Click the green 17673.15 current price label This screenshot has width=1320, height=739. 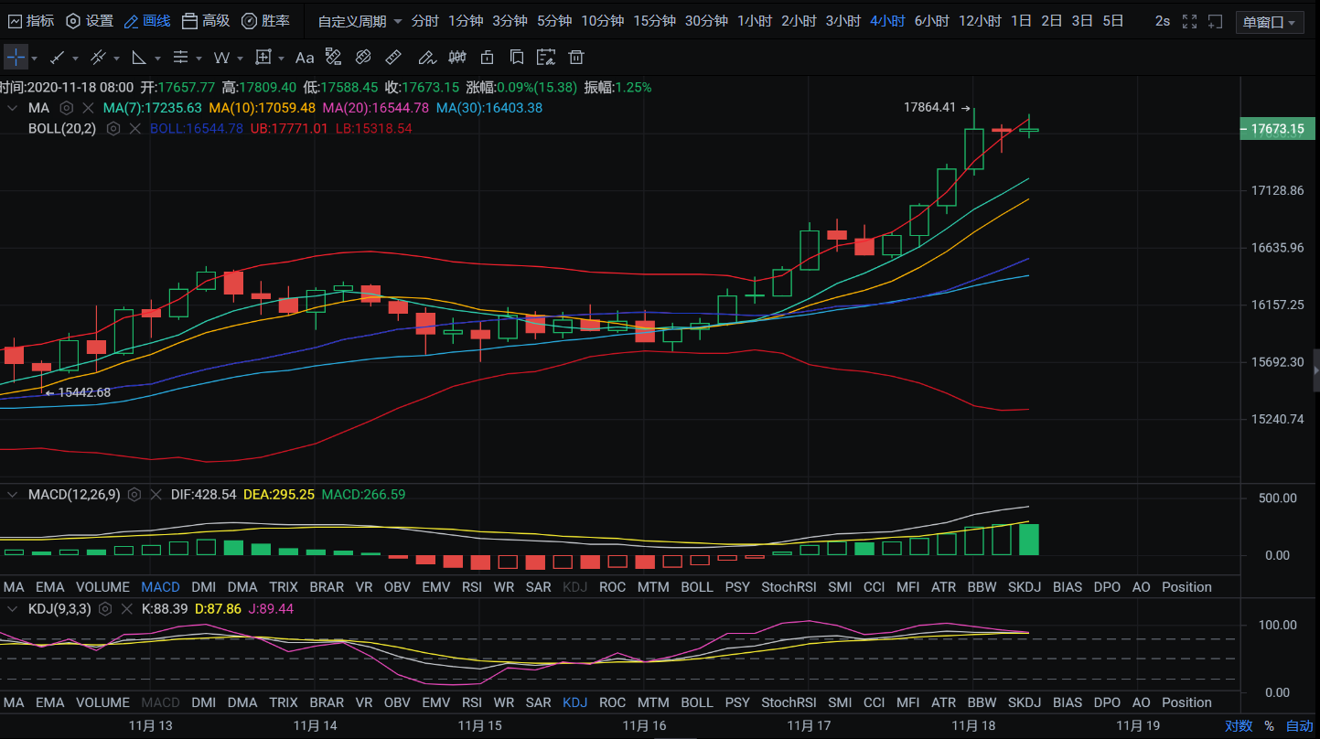1277,129
